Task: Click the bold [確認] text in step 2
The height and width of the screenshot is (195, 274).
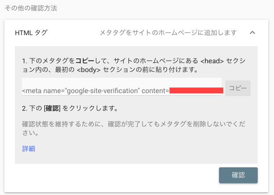Action: 52,108
